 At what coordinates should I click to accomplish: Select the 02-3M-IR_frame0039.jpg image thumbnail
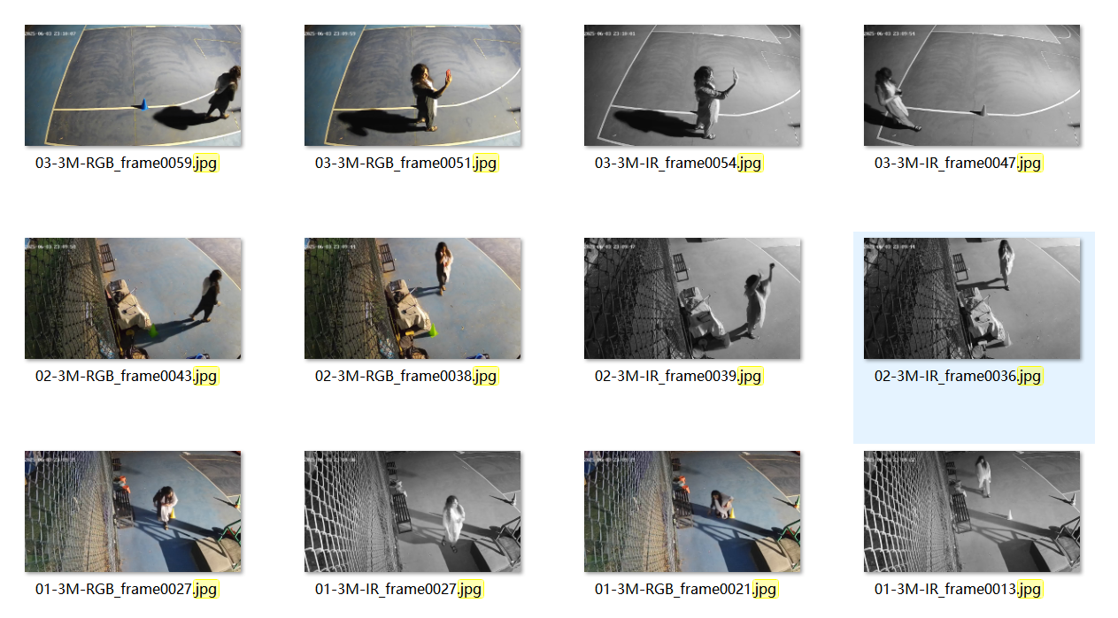pos(692,299)
